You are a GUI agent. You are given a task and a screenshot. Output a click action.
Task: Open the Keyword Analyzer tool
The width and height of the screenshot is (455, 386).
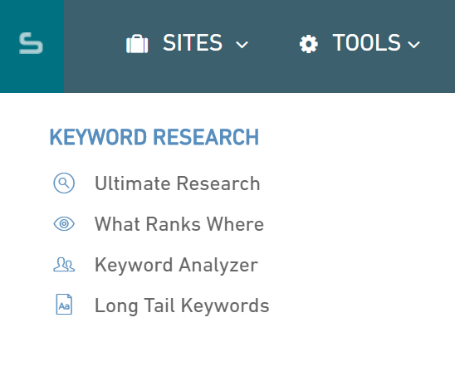click(x=176, y=265)
